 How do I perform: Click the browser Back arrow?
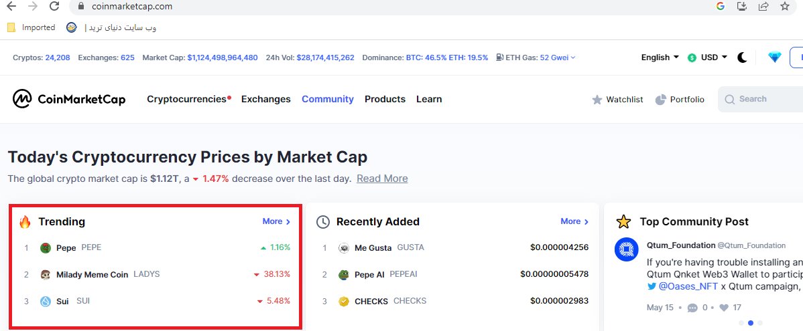[x=11, y=7]
